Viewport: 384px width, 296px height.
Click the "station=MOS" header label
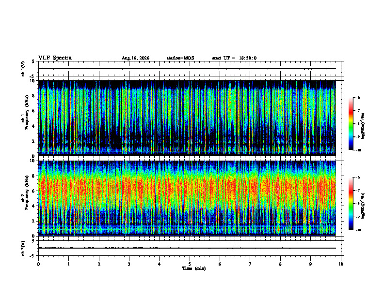[180, 58]
